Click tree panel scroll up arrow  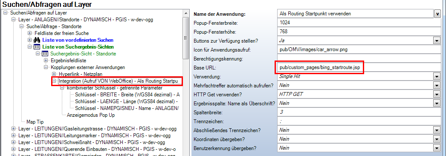click(x=185, y=13)
